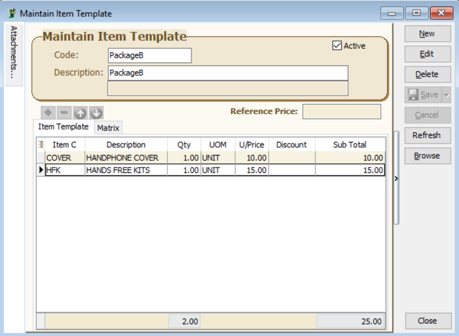
Task: Click the Code input field
Action: tap(149, 55)
